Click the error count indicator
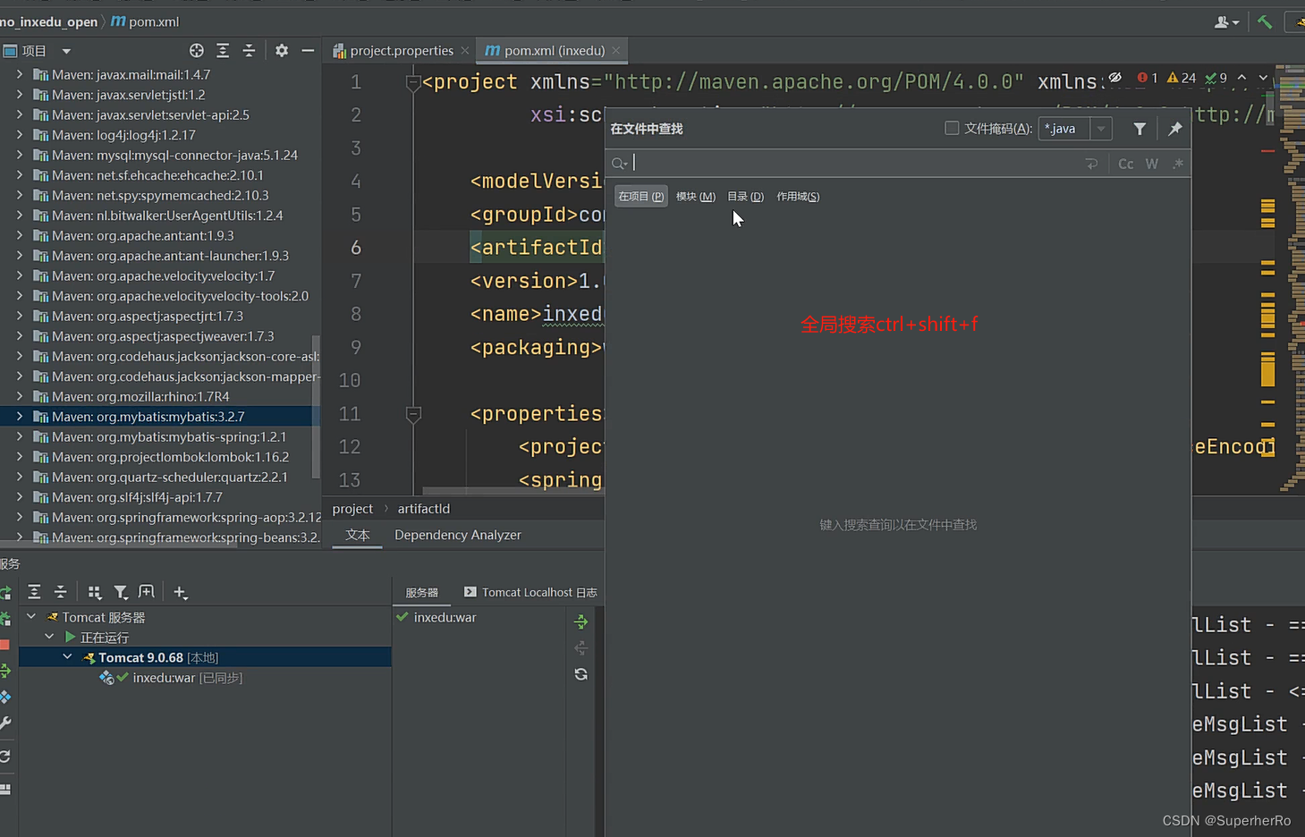 1148,78
